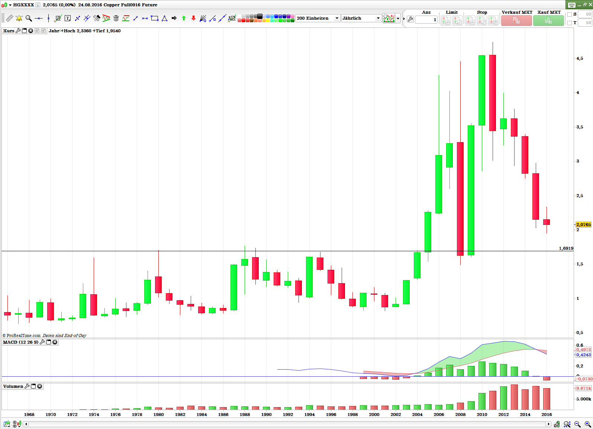
Task: Select the text annotation tool
Action: tap(68, 18)
